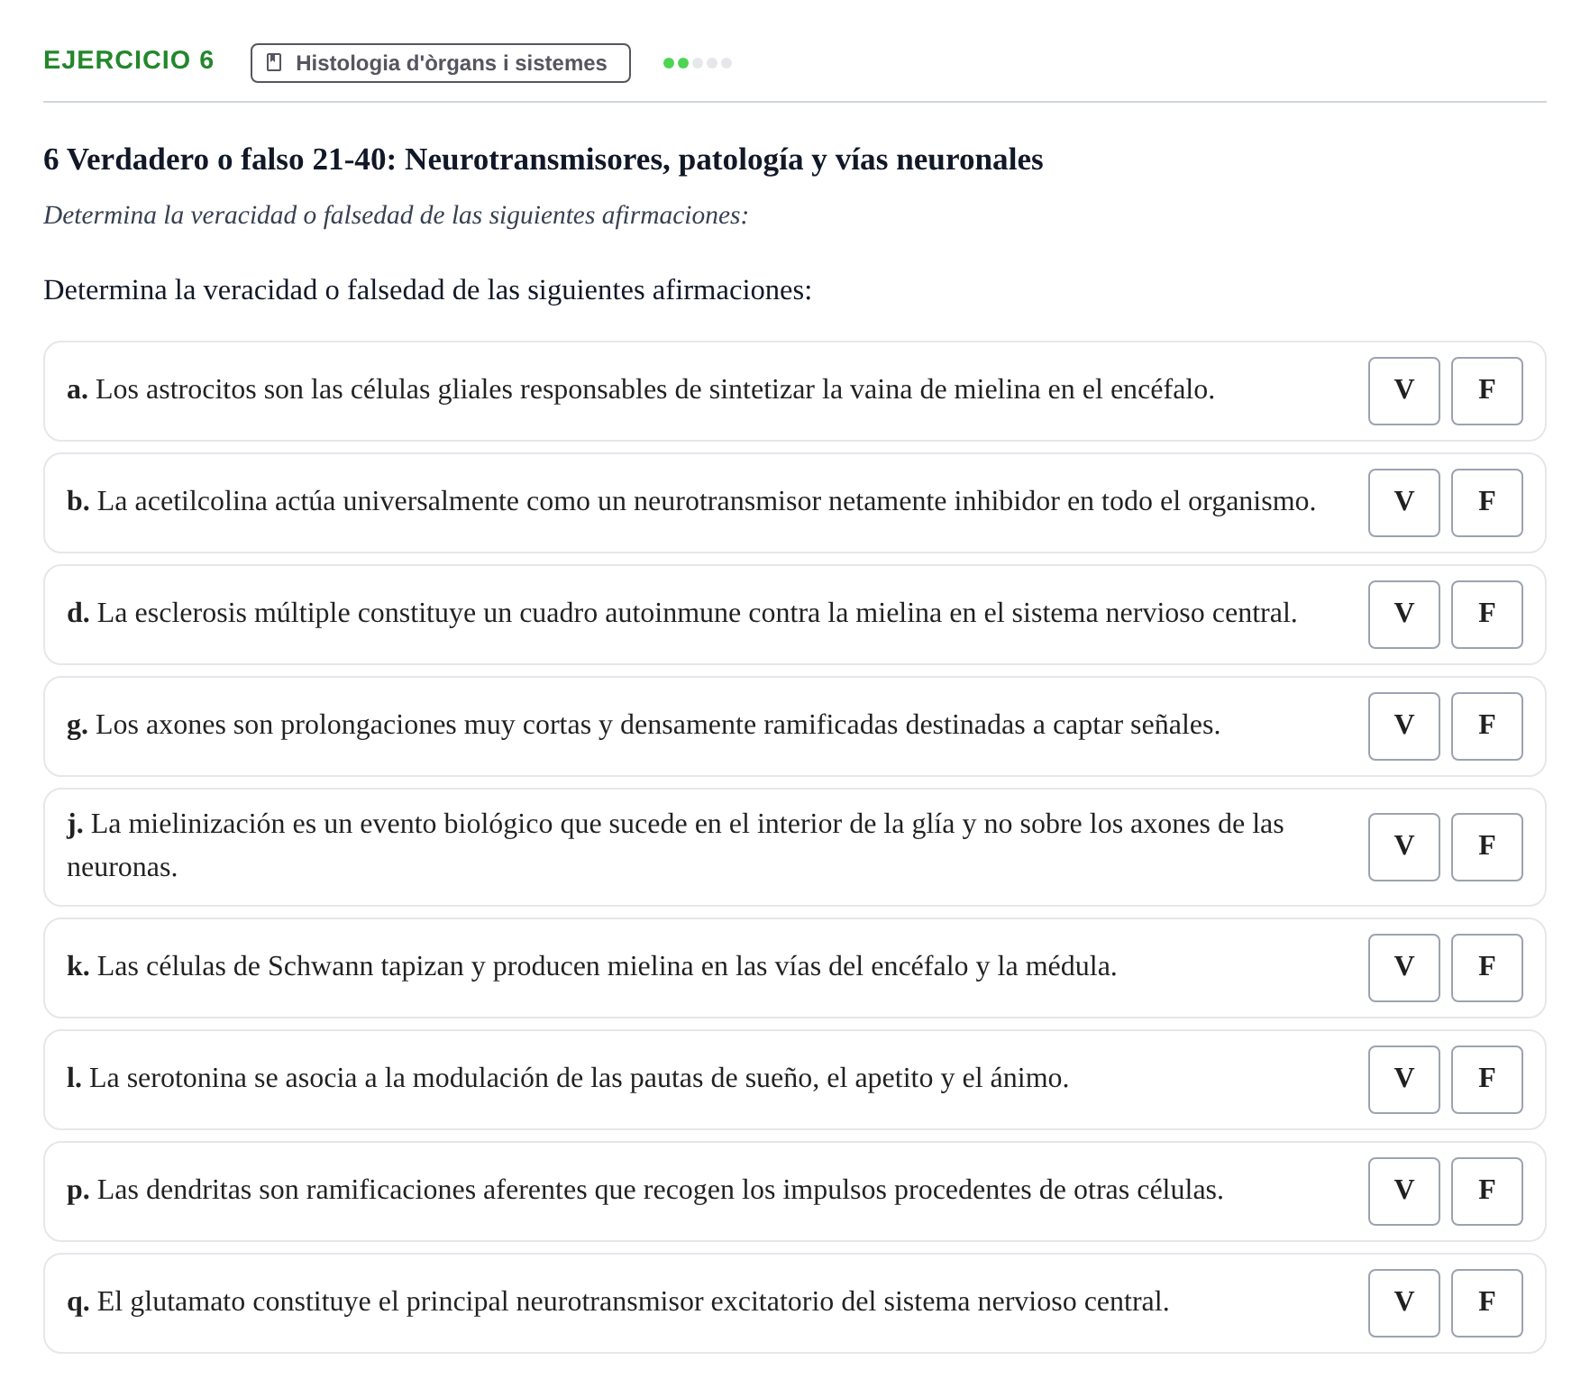Click statement text about glutamato
This screenshot has width=1590, height=1397.
click(618, 1301)
